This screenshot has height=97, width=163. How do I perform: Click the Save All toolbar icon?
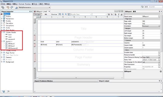click(3, 7)
